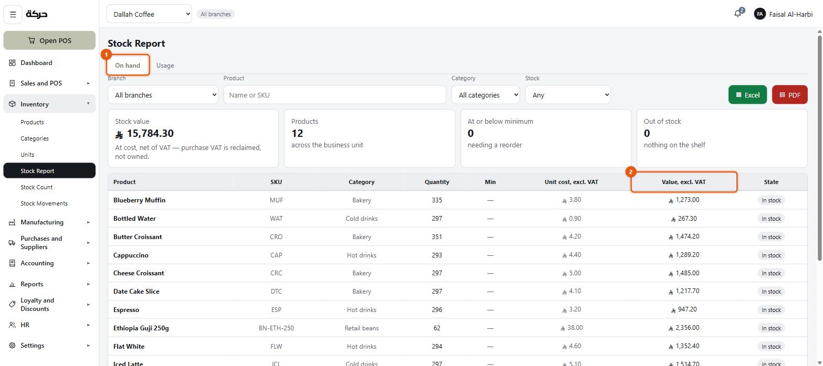Click the page vertical scrollbar
The image size is (823, 366).
click(820, 147)
